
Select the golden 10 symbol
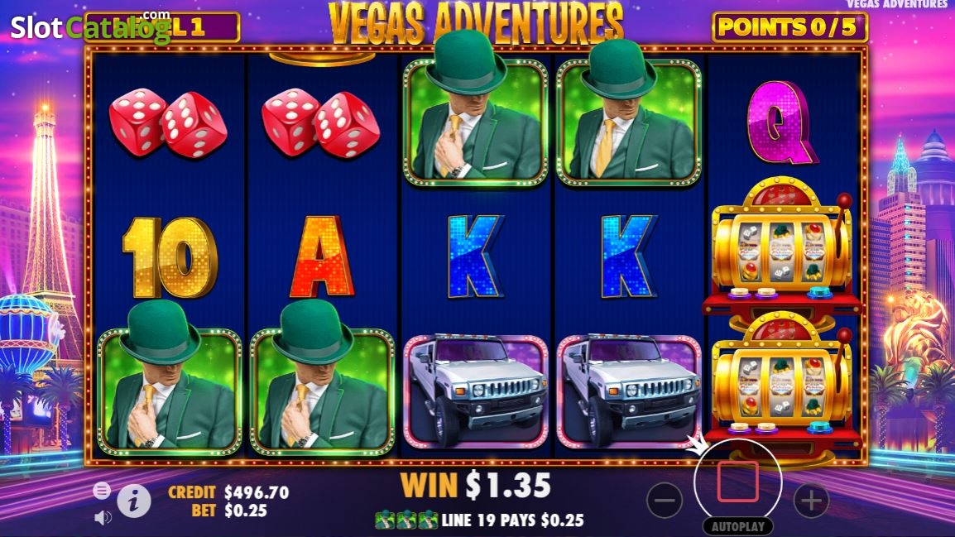pos(170,257)
